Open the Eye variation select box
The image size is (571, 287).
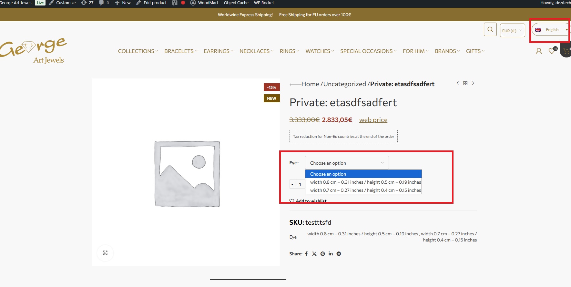pyautogui.click(x=347, y=163)
